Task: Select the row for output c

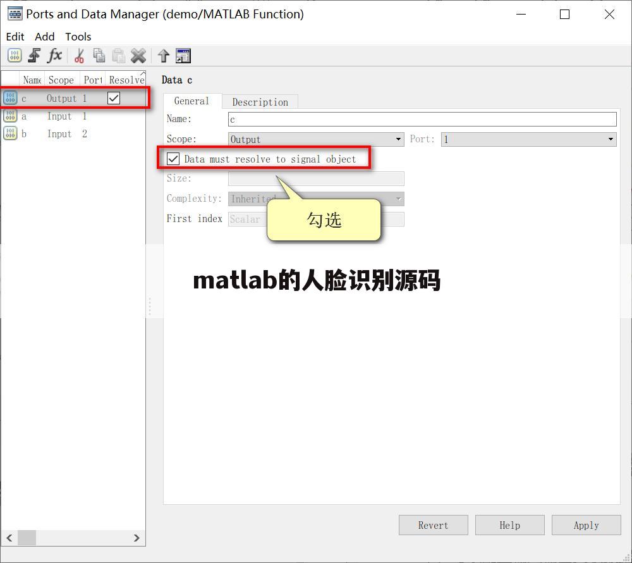Action: [73, 98]
